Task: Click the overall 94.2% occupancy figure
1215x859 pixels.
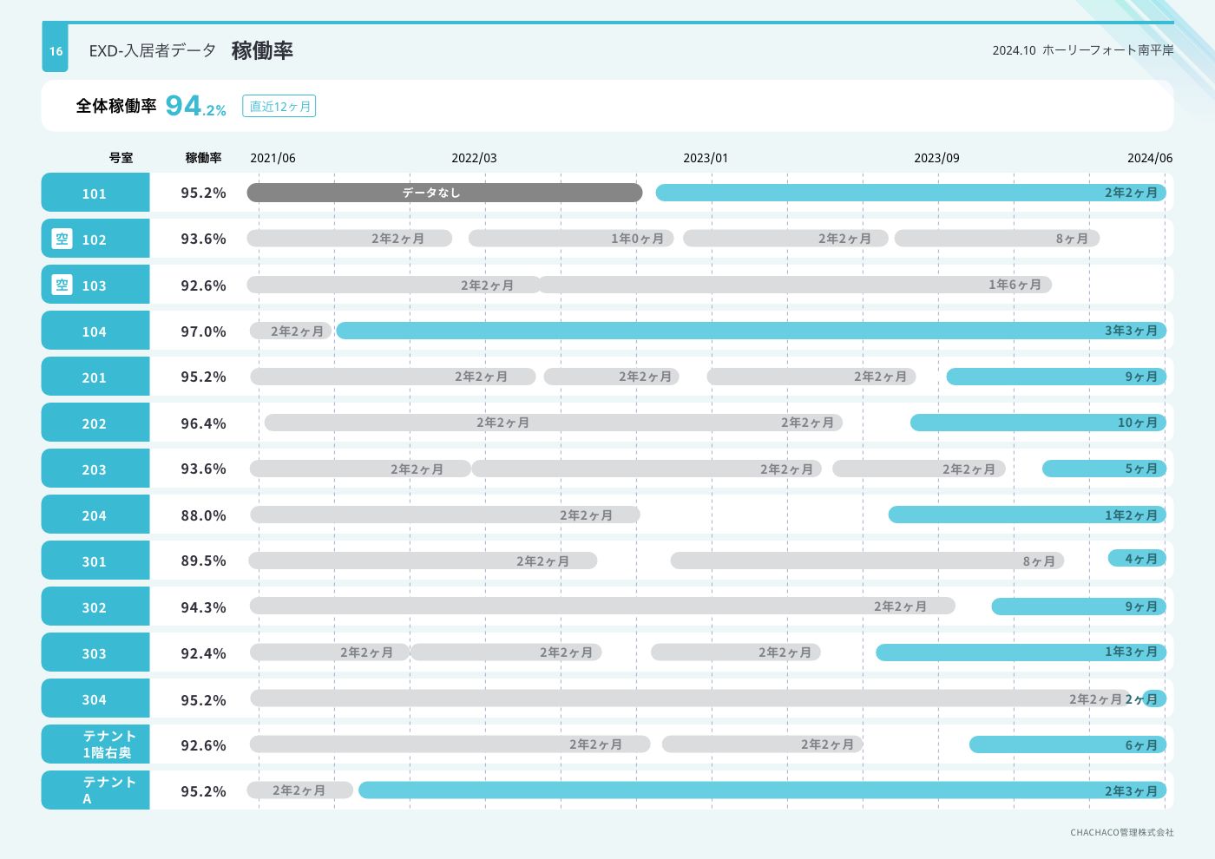Action: pos(195,106)
